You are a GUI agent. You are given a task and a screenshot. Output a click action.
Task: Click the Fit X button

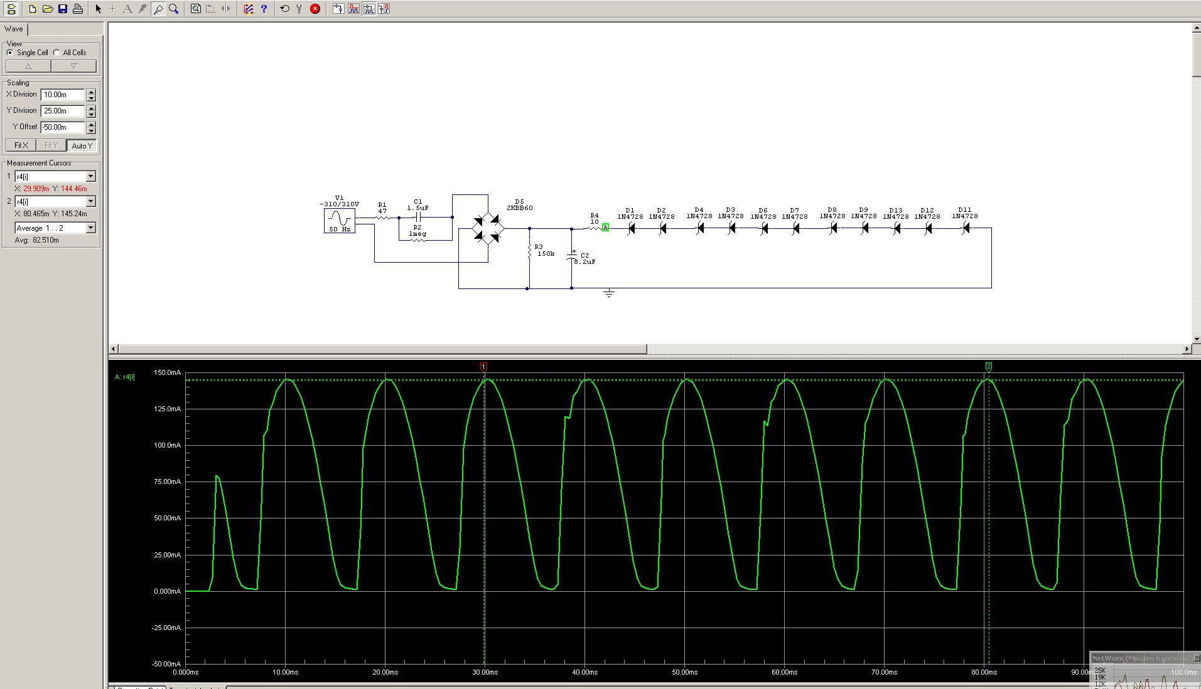click(21, 145)
